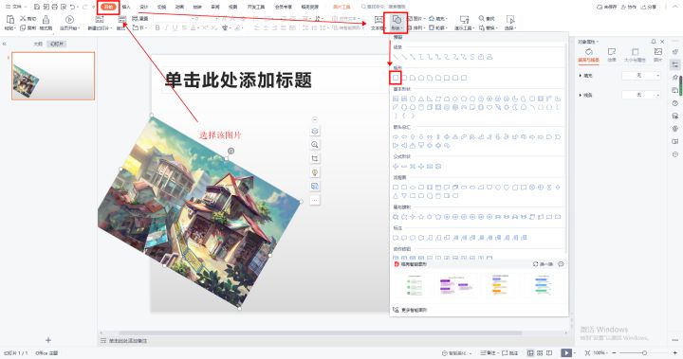Open the slide Layout button

(122, 22)
